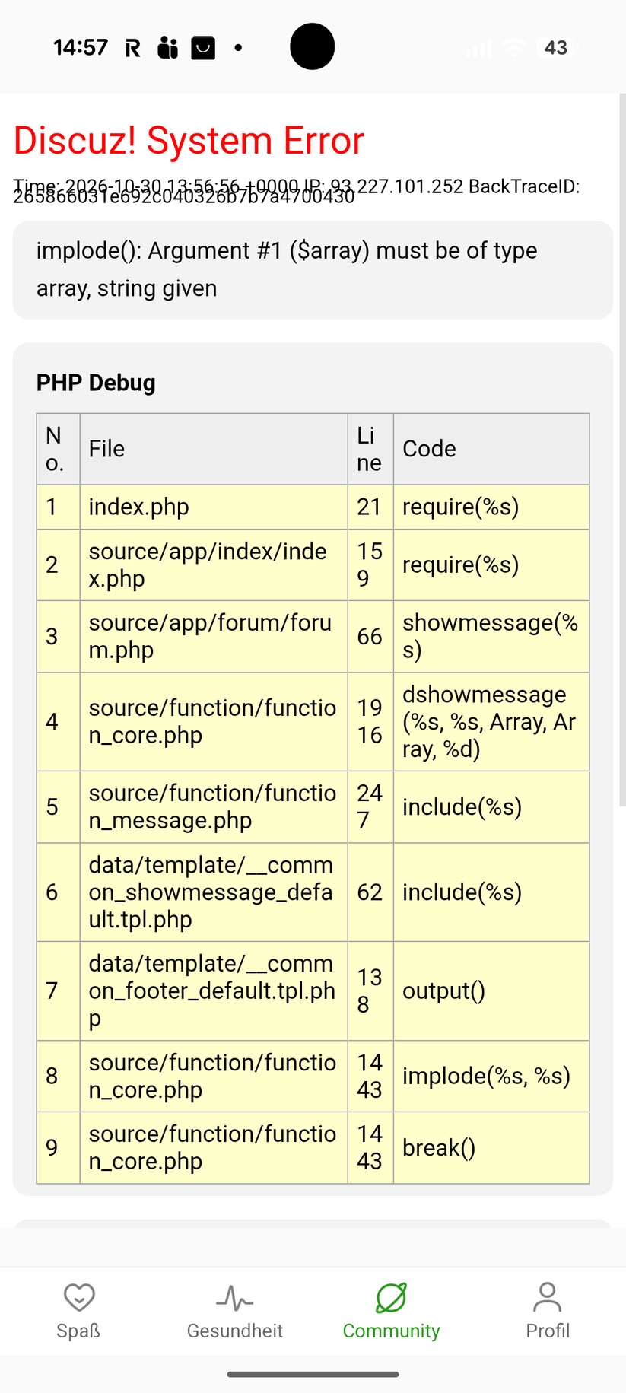Viewport: 626px width, 1393px height.
Task: Click line number "66" cell
Action: click(x=370, y=636)
